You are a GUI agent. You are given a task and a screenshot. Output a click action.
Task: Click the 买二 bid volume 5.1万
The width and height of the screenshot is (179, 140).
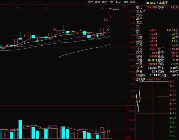coord(175,34)
